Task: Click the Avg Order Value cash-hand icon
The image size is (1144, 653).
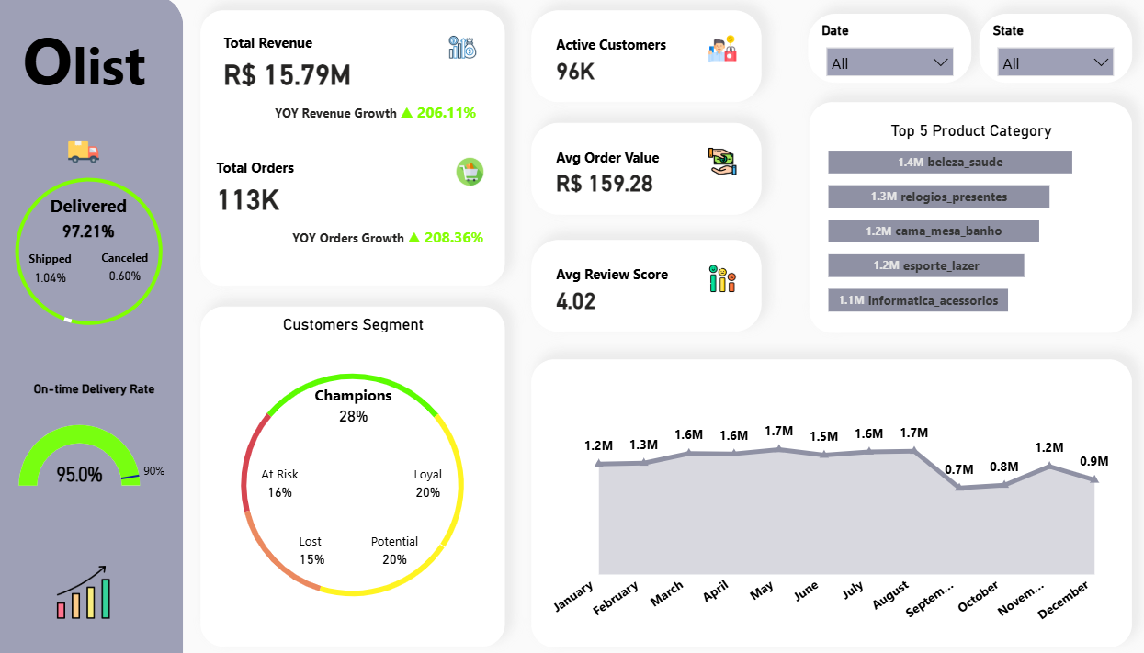Action: [x=722, y=162]
